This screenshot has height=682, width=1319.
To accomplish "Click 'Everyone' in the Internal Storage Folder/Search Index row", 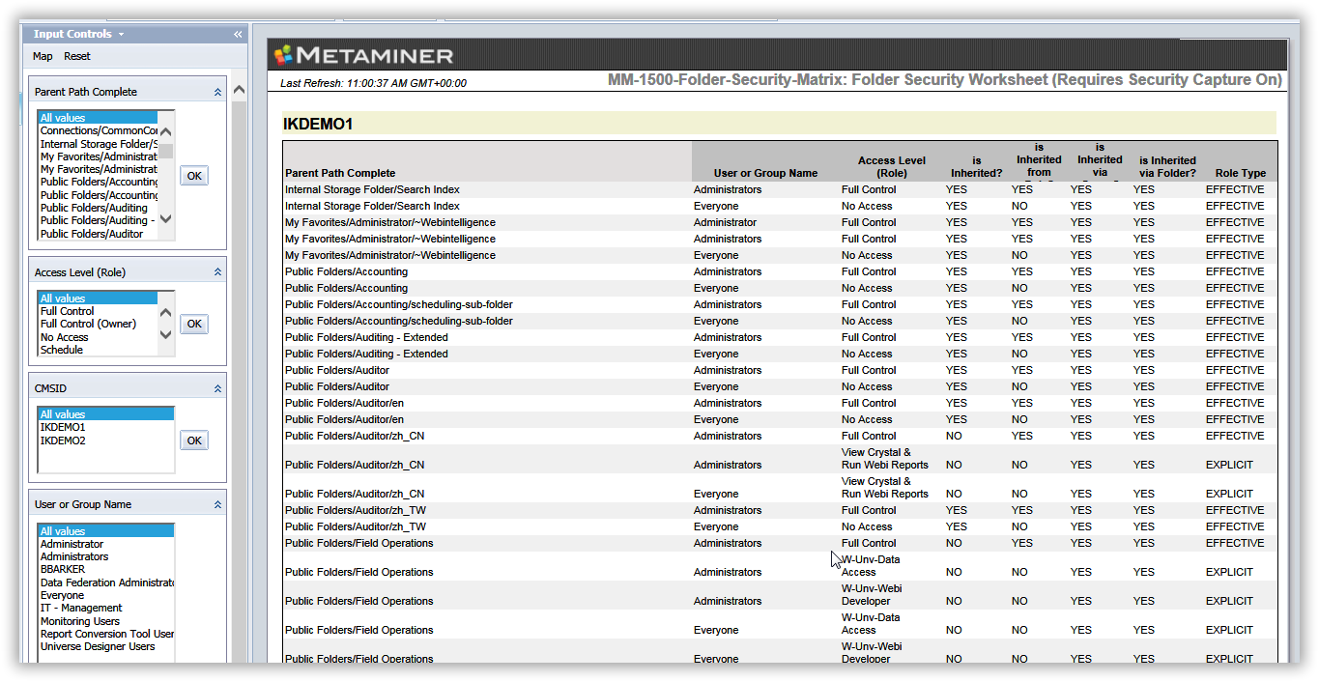I will point(716,206).
